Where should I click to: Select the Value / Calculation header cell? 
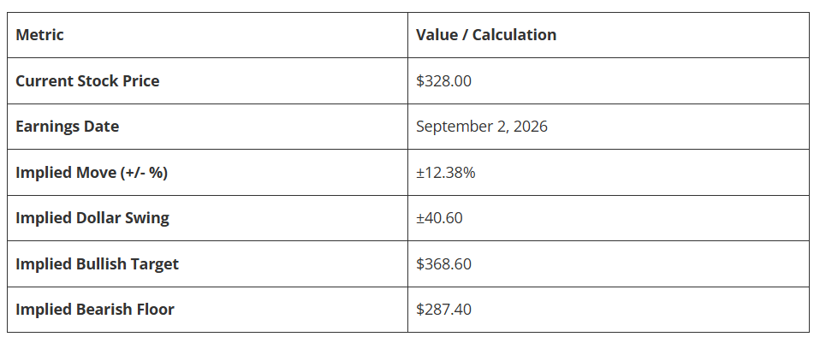click(486, 35)
